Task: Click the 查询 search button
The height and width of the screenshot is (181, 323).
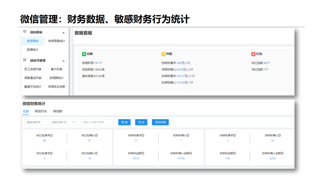Action: click(x=124, y=122)
